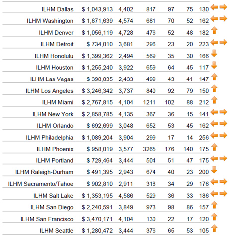This screenshot has height=236, width=229.
Task: Click the left arrow in Salt Lake row
Action: tap(214, 193)
